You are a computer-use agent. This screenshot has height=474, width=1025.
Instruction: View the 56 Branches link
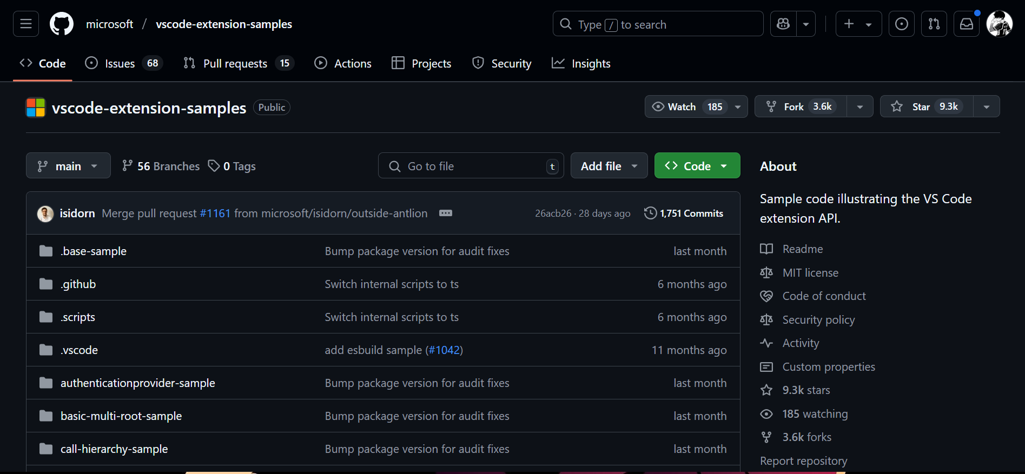(161, 166)
